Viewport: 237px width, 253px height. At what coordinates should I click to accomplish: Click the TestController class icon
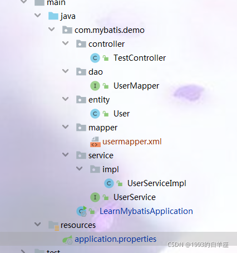[95, 58]
